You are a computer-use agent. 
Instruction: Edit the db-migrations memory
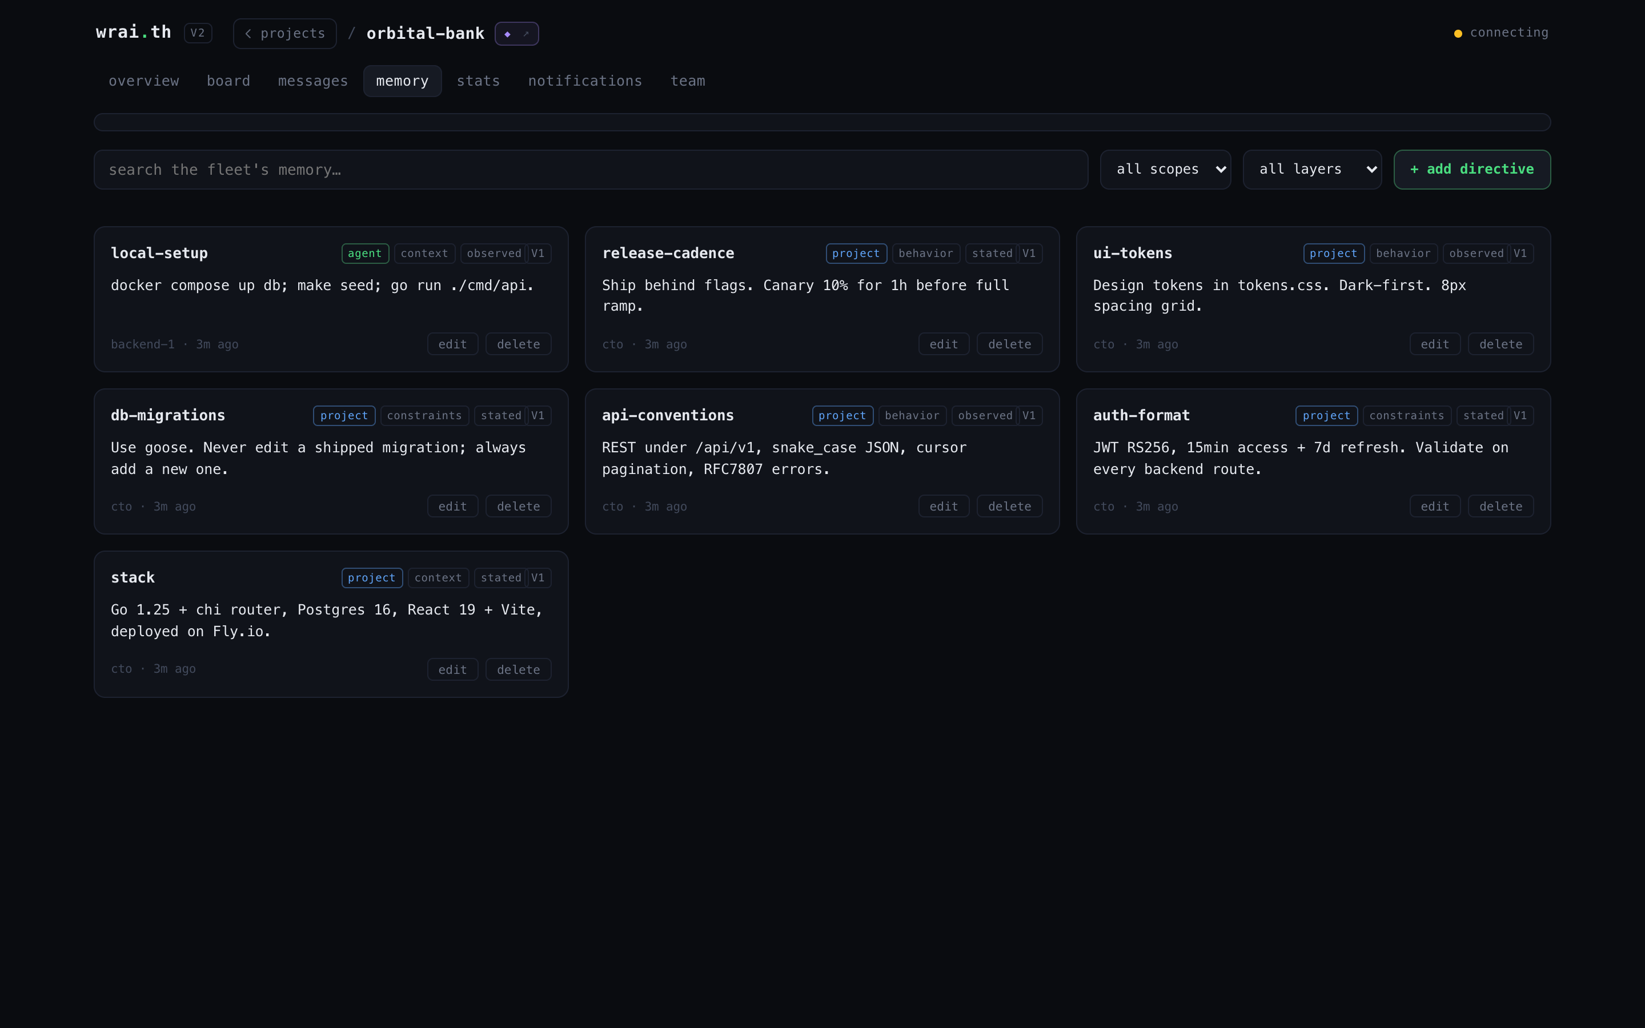click(x=453, y=507)
